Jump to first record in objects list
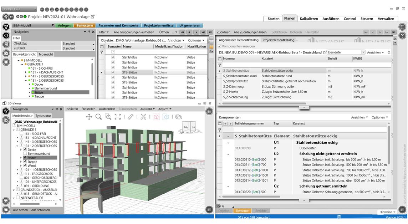Image resolution: width=408 pixels, height=224 pixels. [182, 32]
